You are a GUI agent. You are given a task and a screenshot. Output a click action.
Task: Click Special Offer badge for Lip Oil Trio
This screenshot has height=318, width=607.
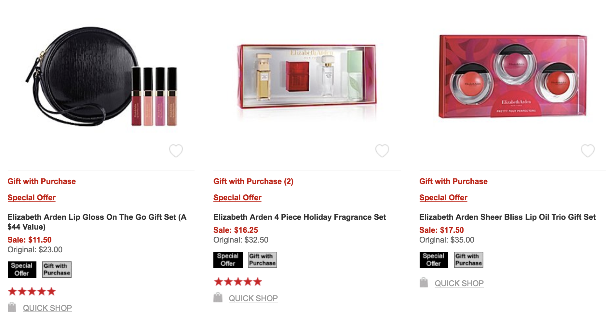[434, 260]
